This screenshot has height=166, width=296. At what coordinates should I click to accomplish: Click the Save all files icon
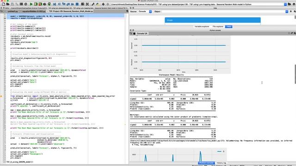pyautogui.click(x=17, y=4)
